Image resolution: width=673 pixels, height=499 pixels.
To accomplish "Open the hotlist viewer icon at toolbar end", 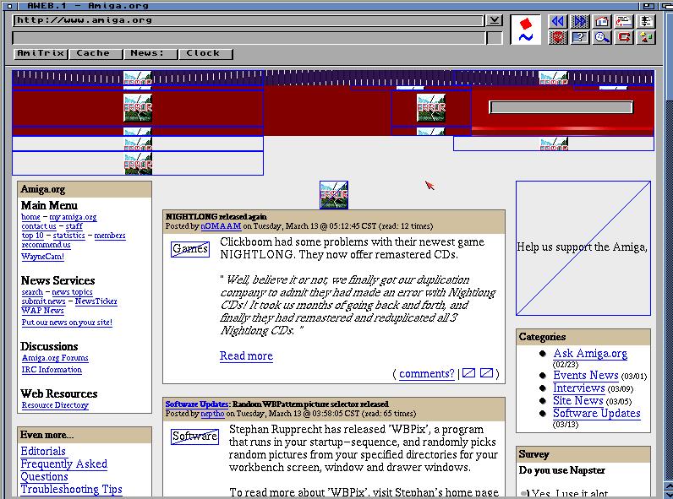I will click(x=646, y=21).
